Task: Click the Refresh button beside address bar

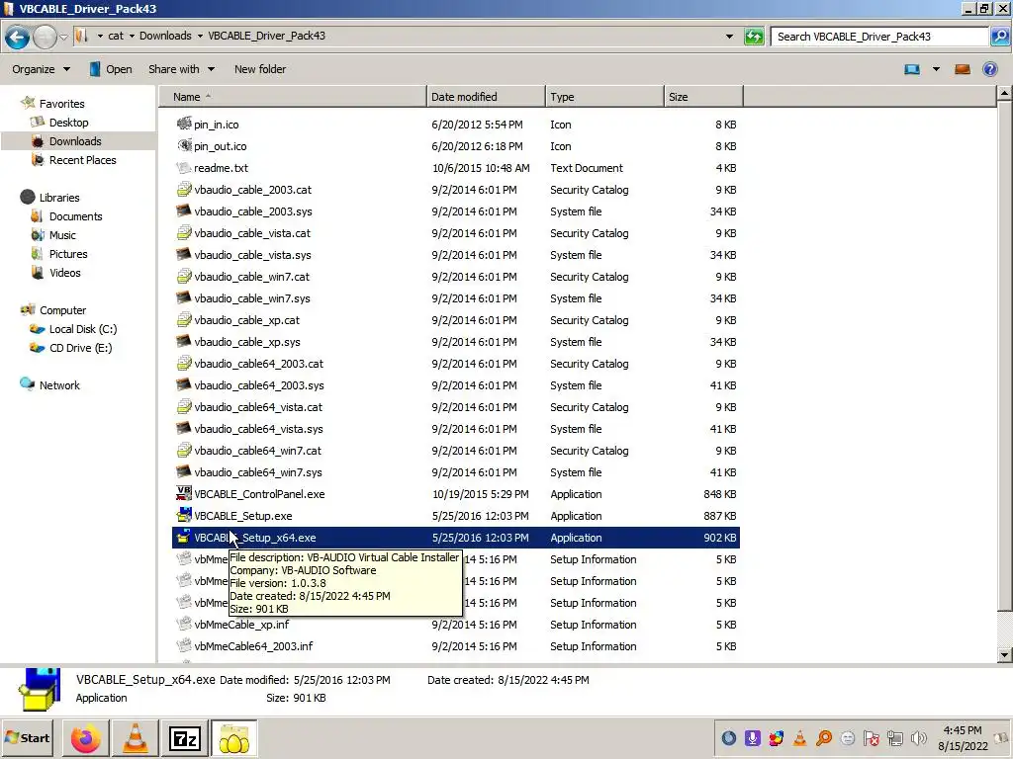Action: (x=754, y=37)
